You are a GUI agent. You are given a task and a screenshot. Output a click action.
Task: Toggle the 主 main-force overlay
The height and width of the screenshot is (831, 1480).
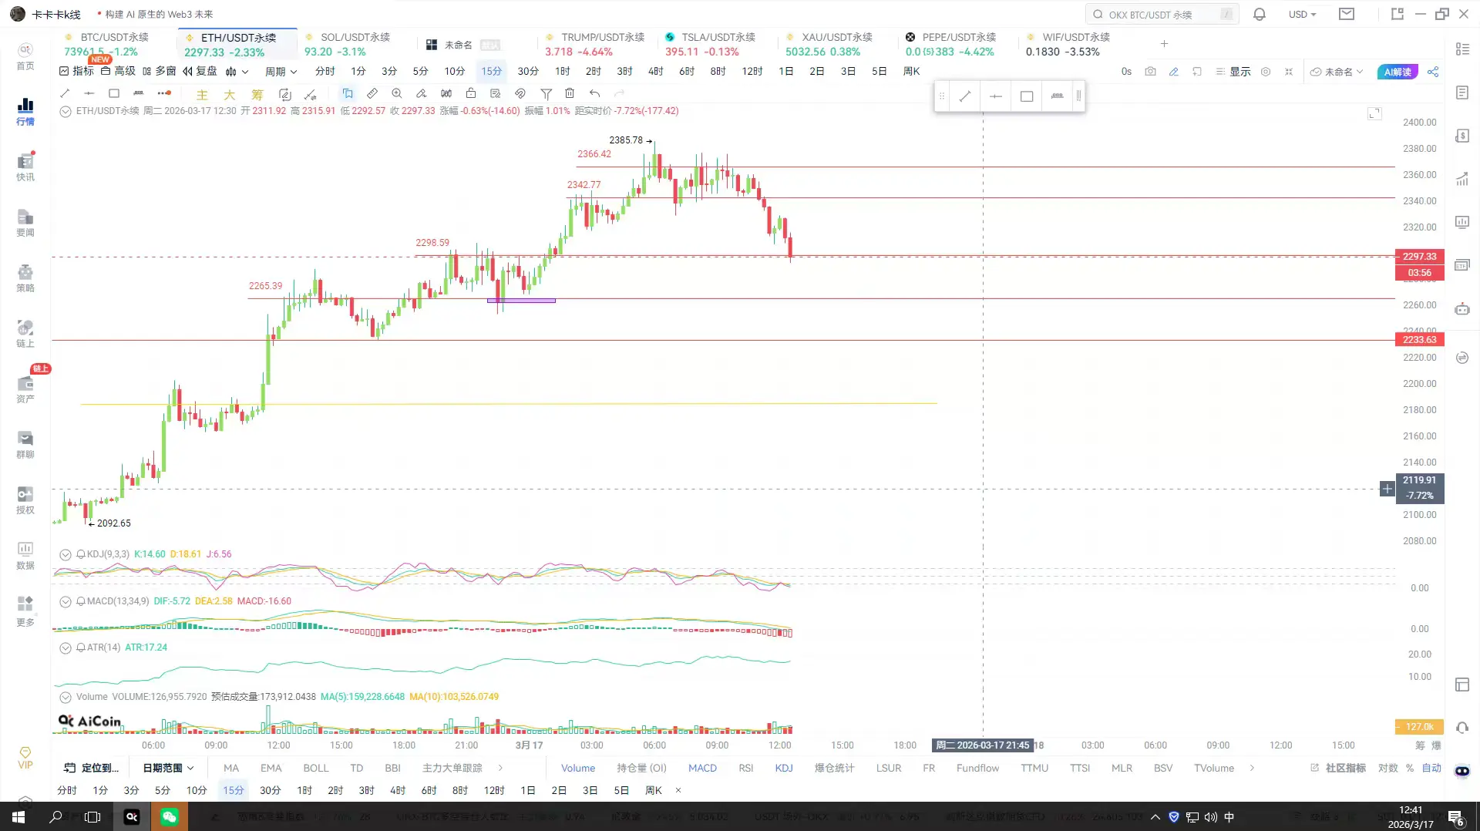pos(202,94)
